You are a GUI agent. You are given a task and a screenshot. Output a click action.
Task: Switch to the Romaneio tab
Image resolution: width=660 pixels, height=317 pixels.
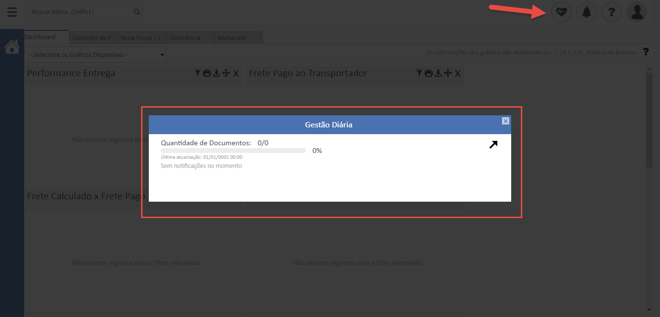point(232,38)
